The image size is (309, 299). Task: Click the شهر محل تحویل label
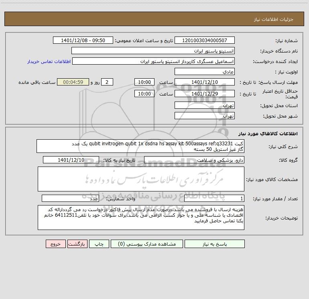tap(281, 116)
